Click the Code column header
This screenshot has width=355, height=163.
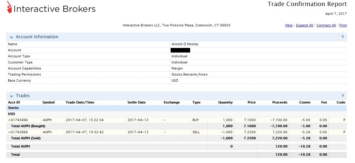click(x=341, y=102)
